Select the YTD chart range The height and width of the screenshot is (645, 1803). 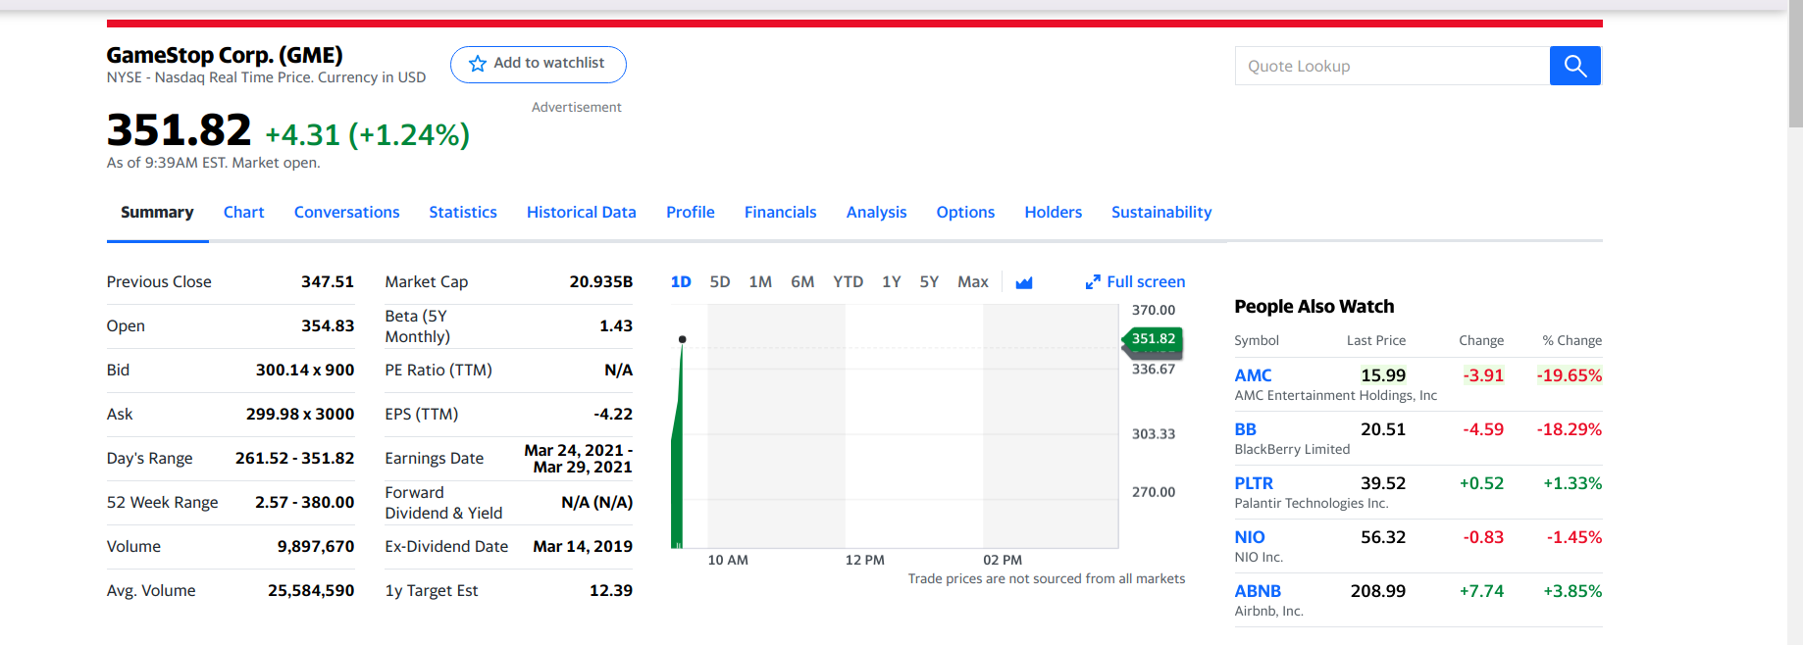[849, 282]
